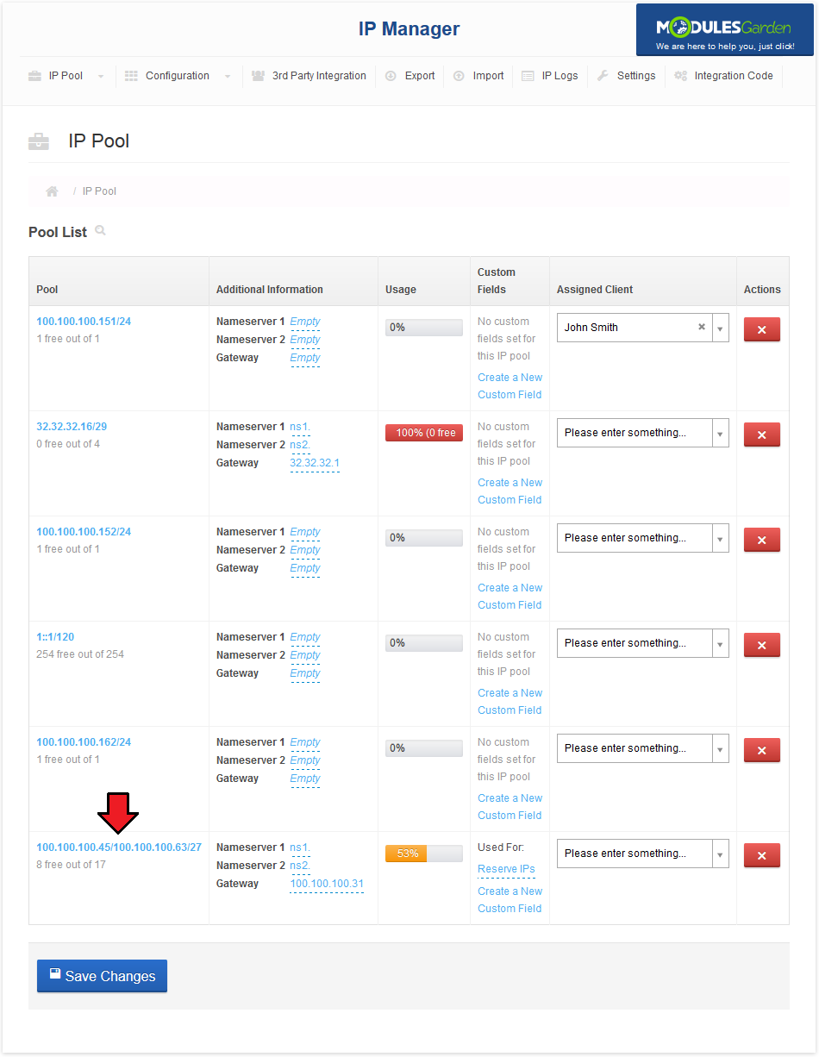Edit Gateway 32.32.32.1 value

pyautogui.click(x=315, y=463)
